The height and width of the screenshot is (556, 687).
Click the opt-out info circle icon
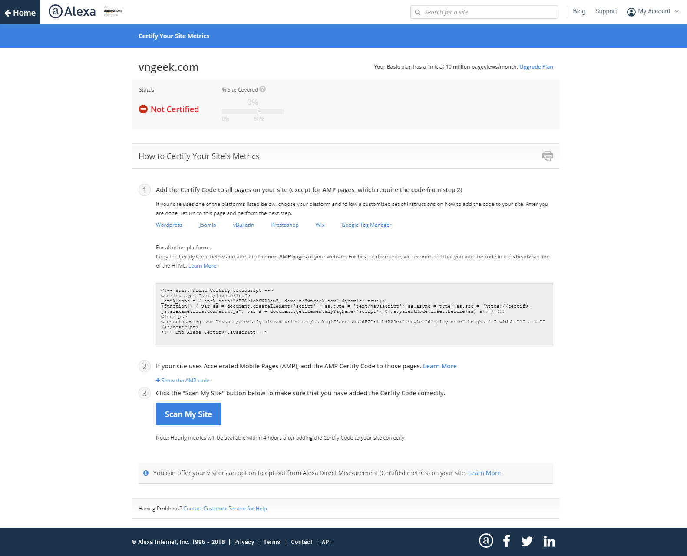[146, 473]
